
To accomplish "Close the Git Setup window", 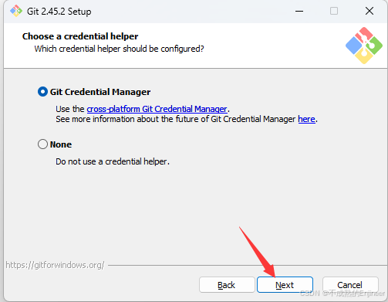I will (369, 11).
